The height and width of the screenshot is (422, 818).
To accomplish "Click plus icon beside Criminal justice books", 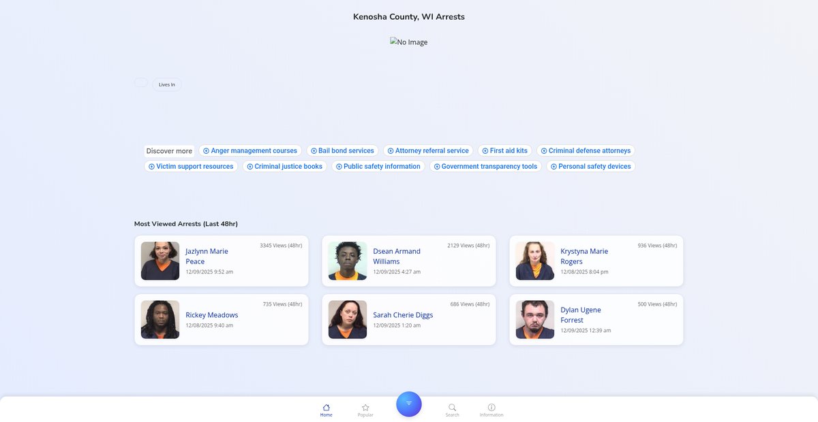I will pos(249,167).
